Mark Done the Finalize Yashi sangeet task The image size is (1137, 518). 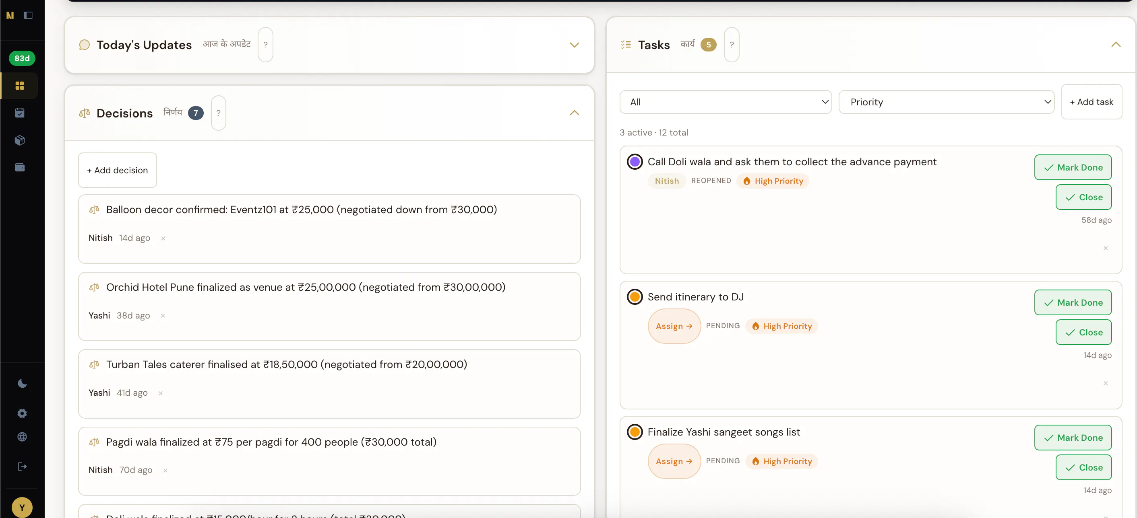coord(1073,438)
